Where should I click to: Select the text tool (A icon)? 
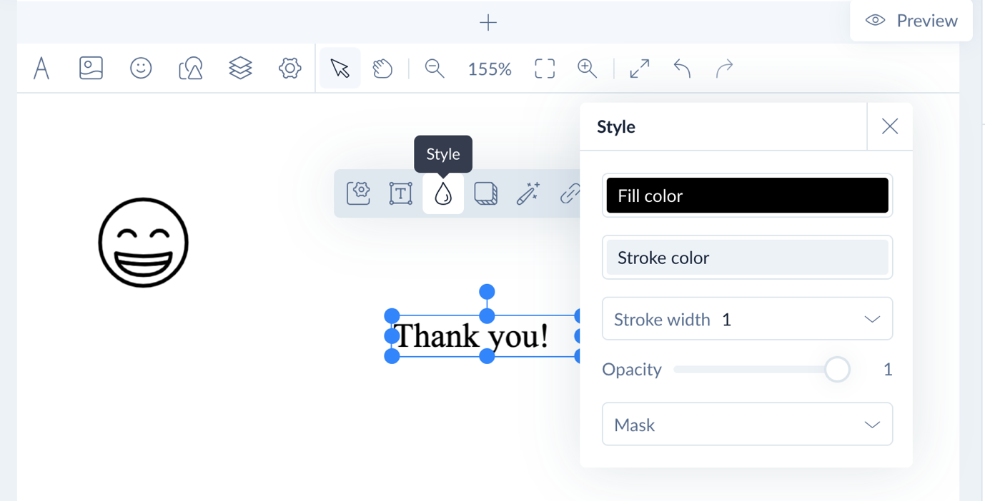click(41, 69)
